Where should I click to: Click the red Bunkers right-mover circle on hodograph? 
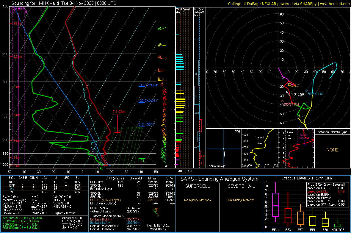click(283, 101)
